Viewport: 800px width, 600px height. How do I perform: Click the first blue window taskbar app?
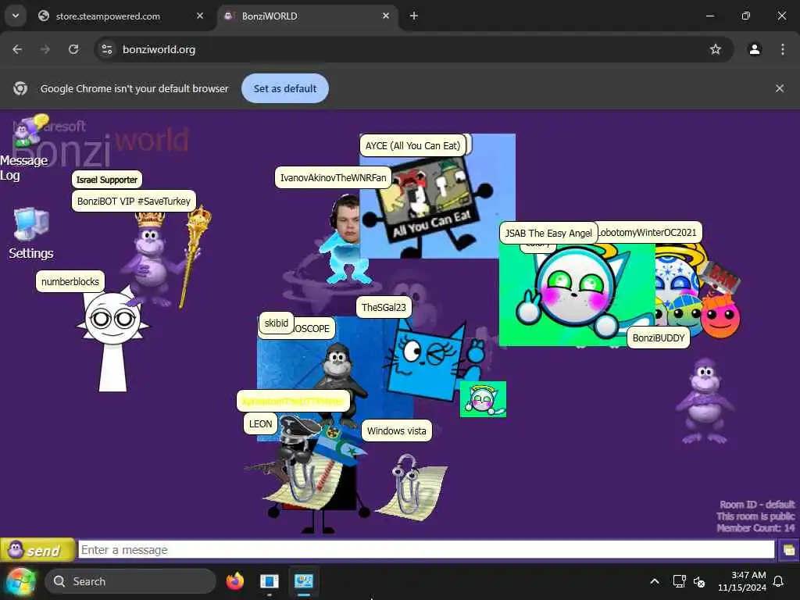(269, 581)
